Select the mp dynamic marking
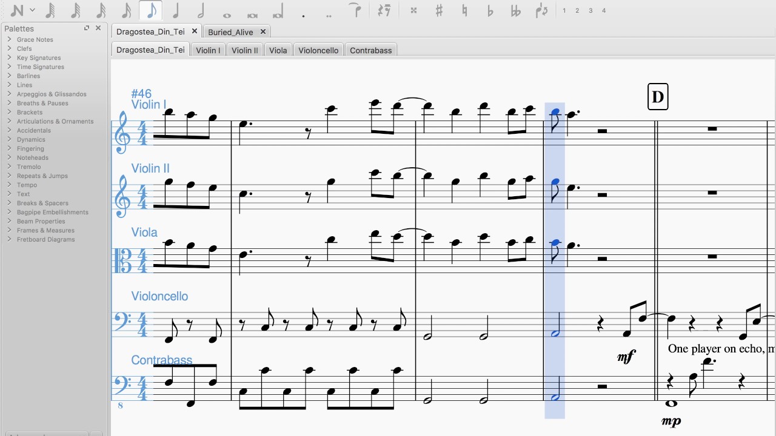Image resolution: width=776 pixels, height=436 pixels. [671, 420]
